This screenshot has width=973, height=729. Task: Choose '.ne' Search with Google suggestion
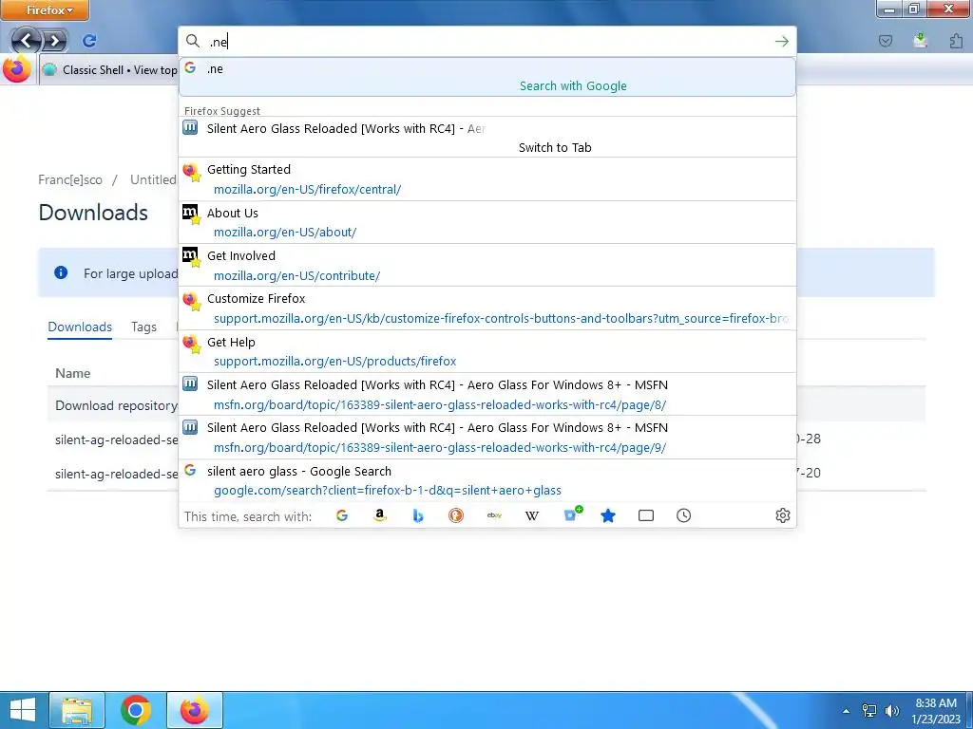487,77
